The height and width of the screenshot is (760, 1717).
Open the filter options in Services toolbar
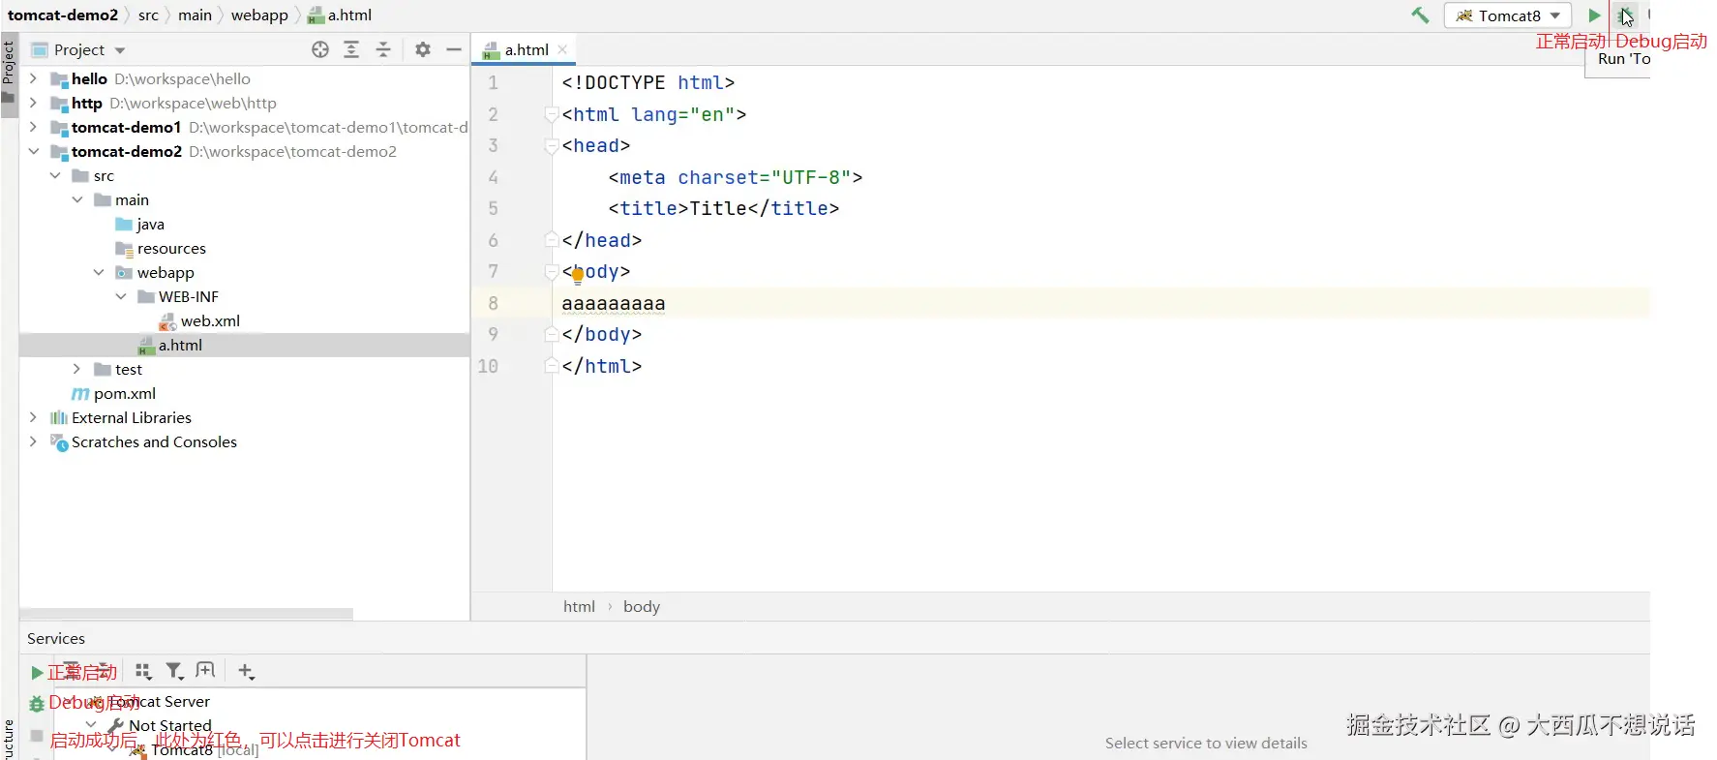tap(174, 671)
